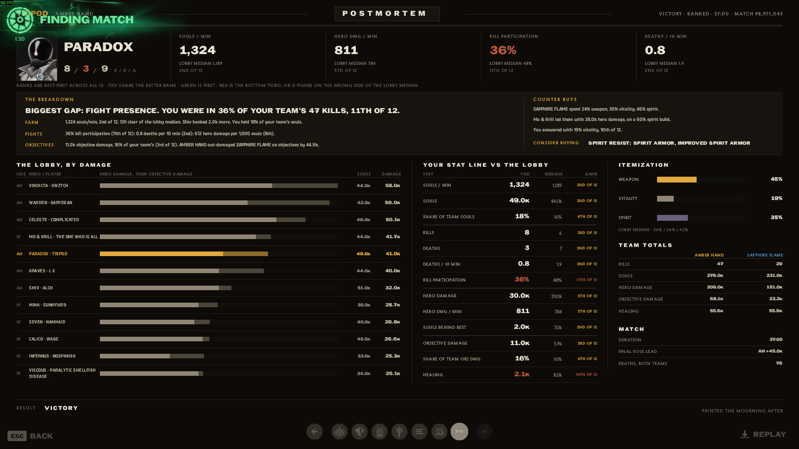799x449 pixels.
Task: Select the highlighted Paradox · Tripod row
Action: [x=208, y=254]
